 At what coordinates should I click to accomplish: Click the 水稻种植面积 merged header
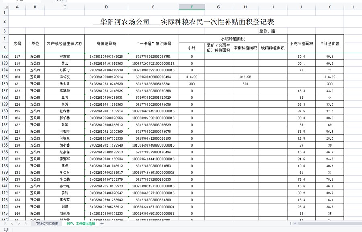(x=233, y=39)
